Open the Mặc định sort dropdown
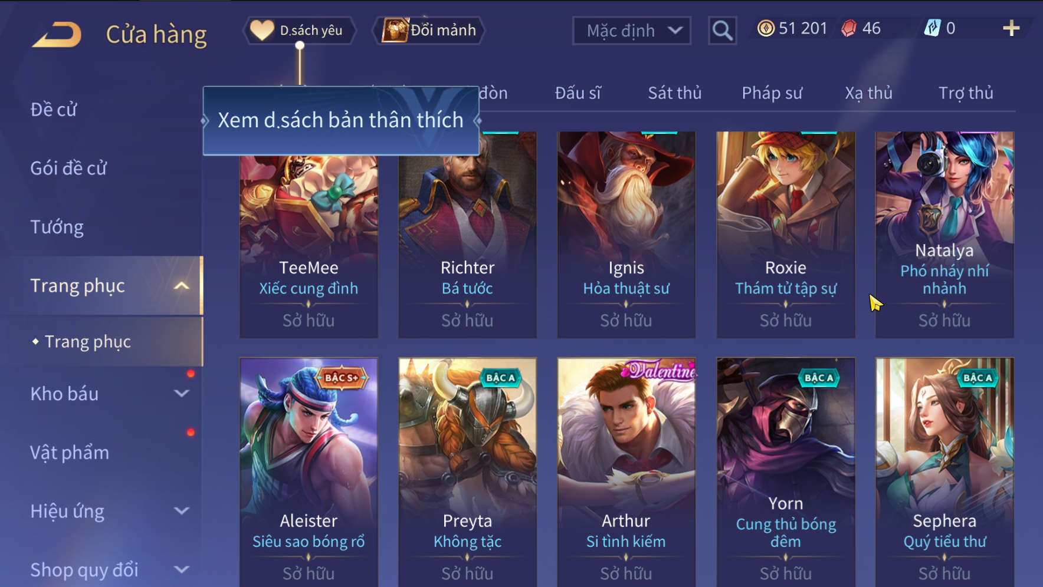This screenshot has height=587, width=1043. click(632, 31)
